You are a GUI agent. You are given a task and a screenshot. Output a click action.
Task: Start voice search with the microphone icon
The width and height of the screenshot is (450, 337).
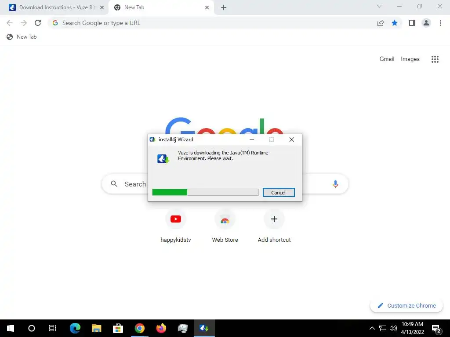[335, 184]
